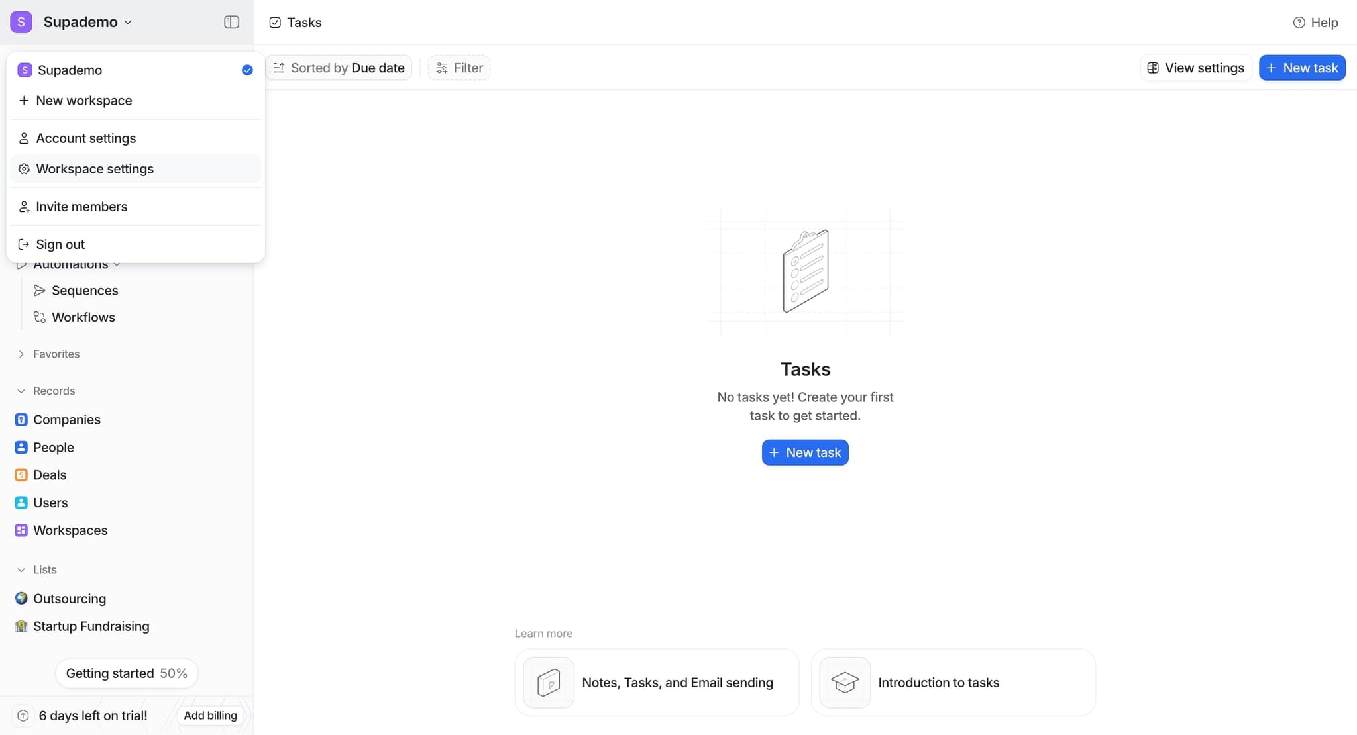Image resolution: width=1357 pixels, height=735 pixels.
Task: Collapse the sidebar panel icon
Action: [231, 22]
